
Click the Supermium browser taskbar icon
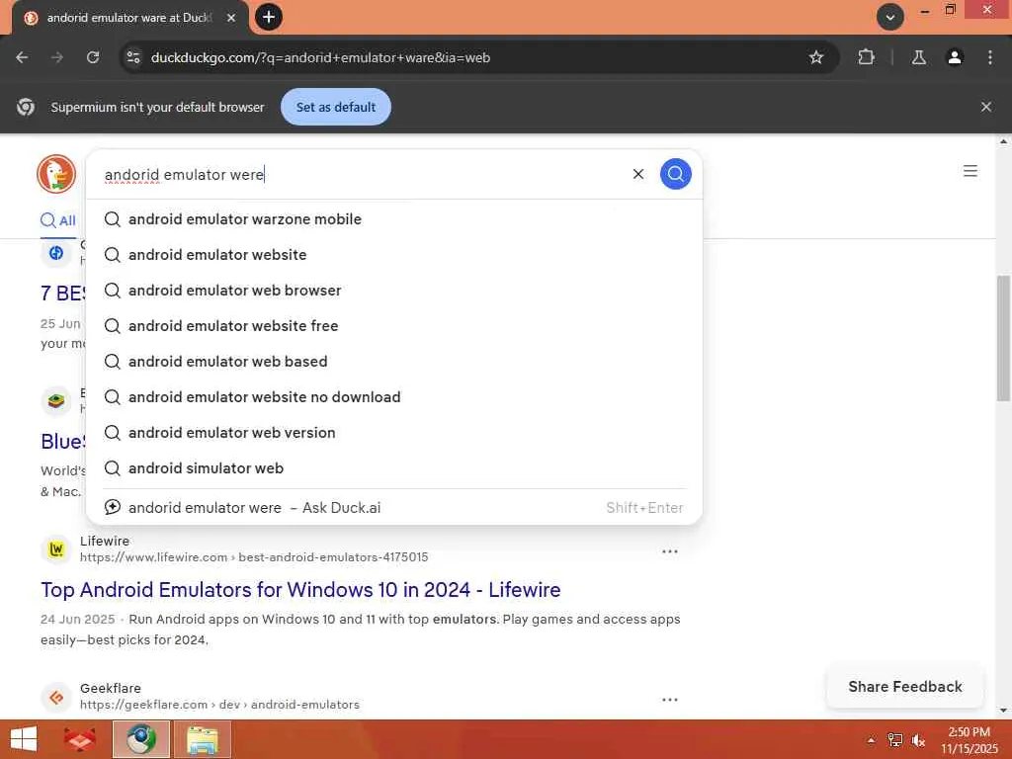click(x=141, y=739)
